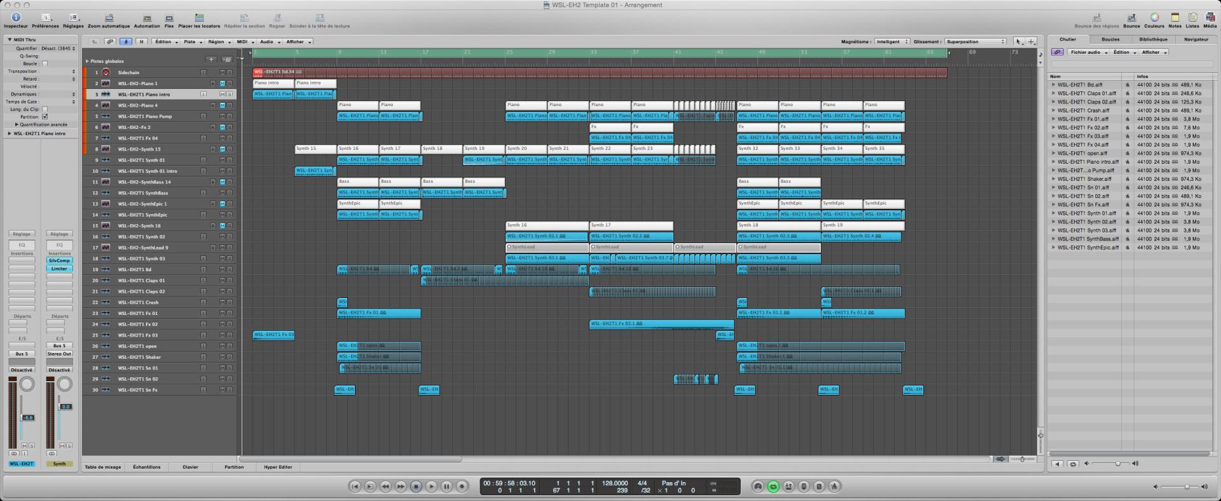
Task: Open the Média toolbar icon
Action: [x=1210, y=18]
